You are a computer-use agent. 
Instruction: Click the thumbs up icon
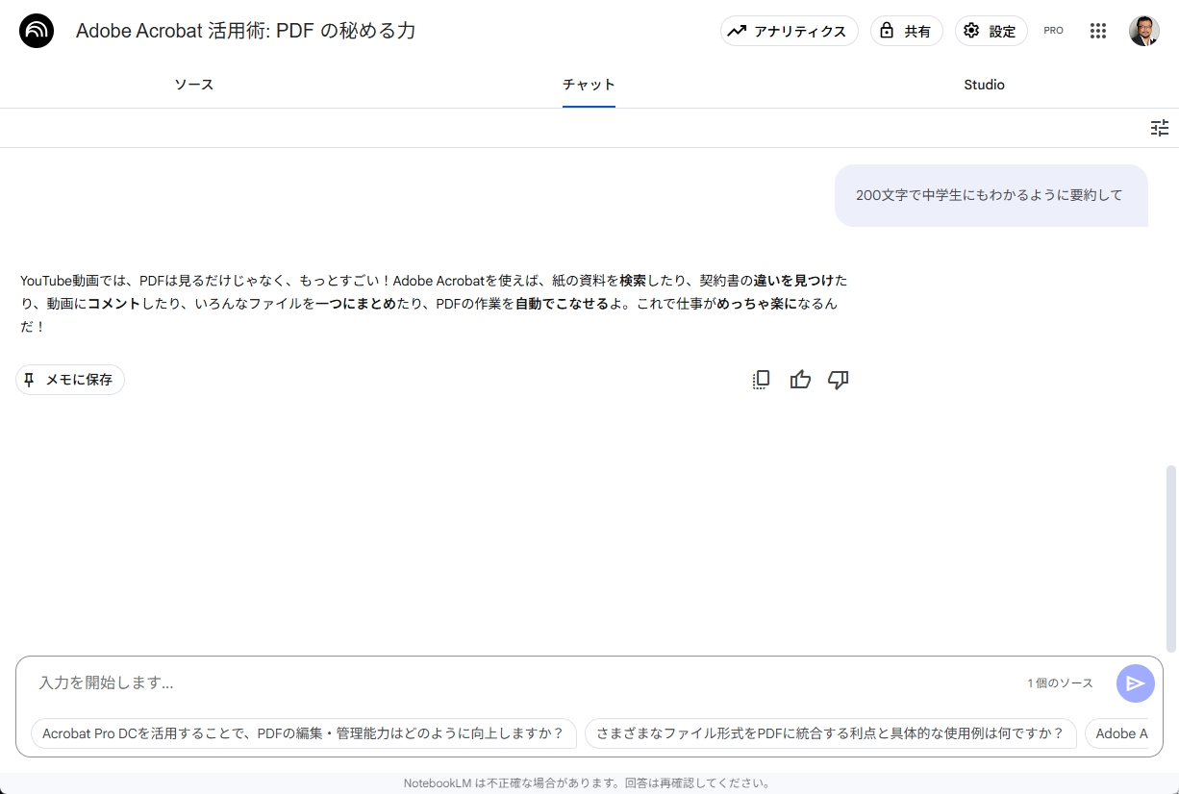800,380
